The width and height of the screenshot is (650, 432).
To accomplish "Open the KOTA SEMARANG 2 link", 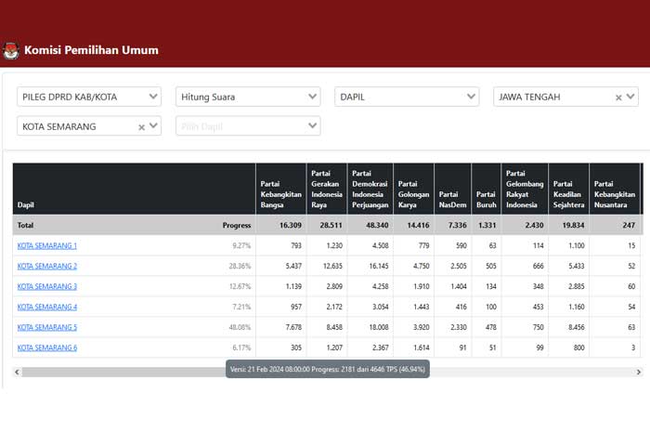I will (46, 266).
